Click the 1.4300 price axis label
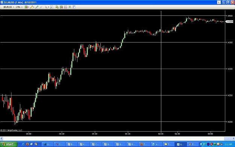Screen dimensions: 235x147 229,69
